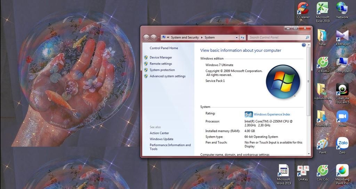This screenshot has height=189, width=356.
Task: Click the Service Pack 1 text
Action: pyautogui.click(x=215, y=81)
